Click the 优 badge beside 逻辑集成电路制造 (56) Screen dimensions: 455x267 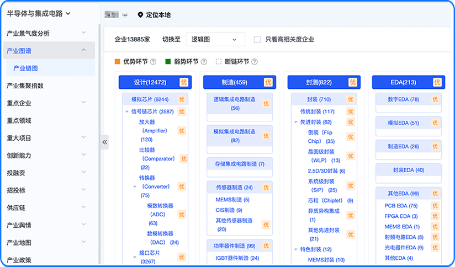pyautogui.click(x=266, y=104)
